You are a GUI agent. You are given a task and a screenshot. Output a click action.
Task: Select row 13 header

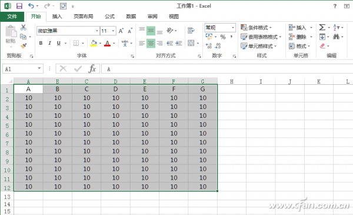7,197
